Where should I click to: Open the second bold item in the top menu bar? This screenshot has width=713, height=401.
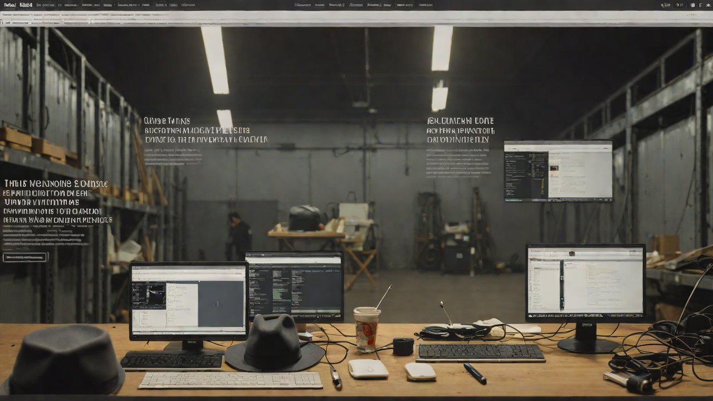(x=26, y=5)
